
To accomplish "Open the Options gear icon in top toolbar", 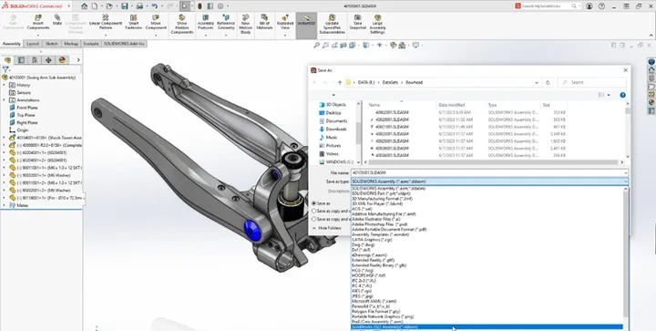I will click(x=220, y=6).
